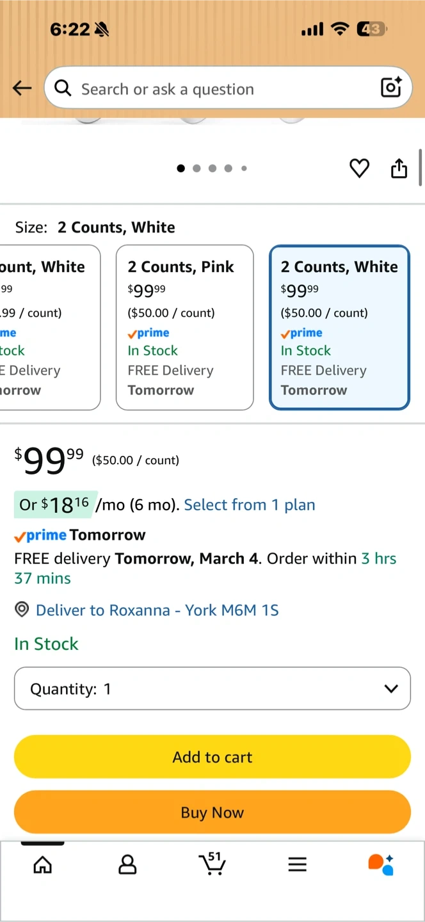Select the 2 Counts, Pink option
Image resolution: width=425 pixels, height=922 pixels.
coord(184,327)
